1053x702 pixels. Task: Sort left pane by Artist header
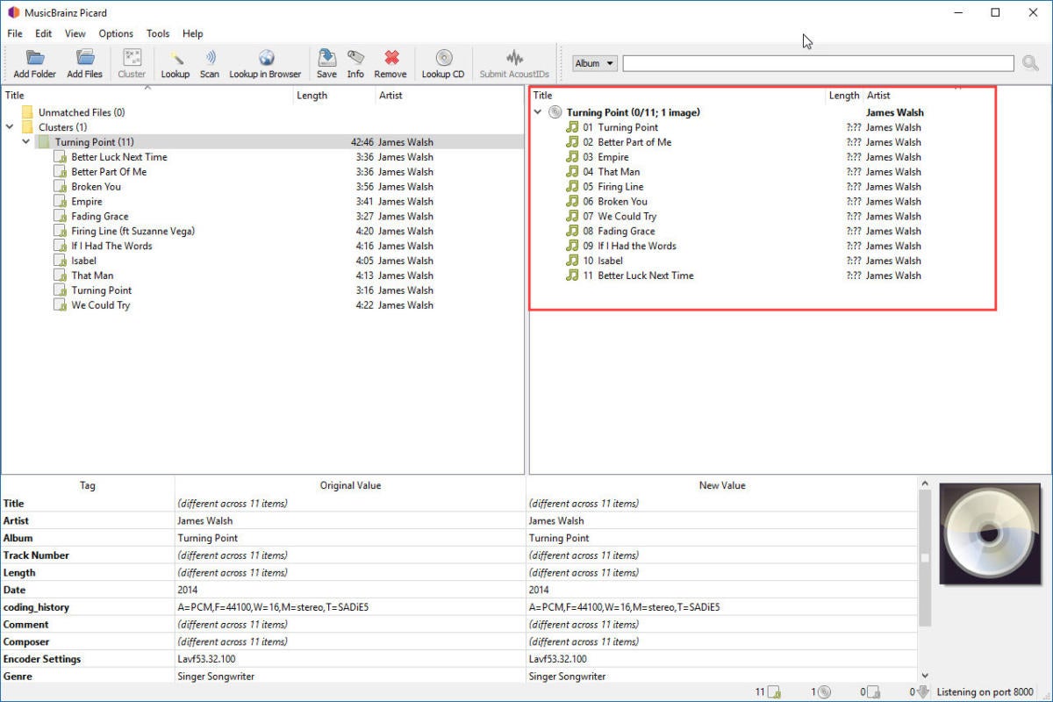[x=450, y=96]
